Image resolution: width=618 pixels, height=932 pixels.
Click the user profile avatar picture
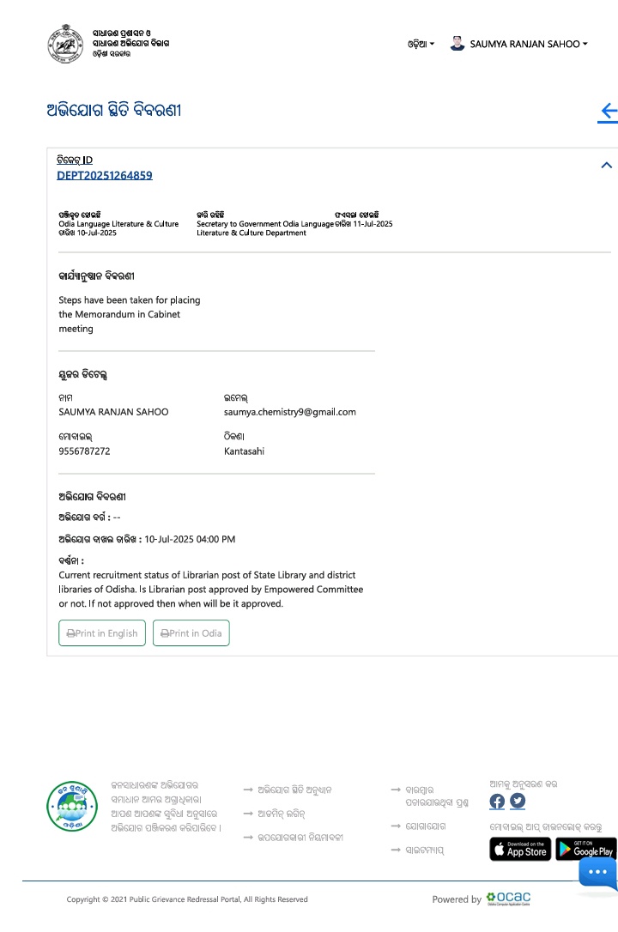tap(457, 44)
